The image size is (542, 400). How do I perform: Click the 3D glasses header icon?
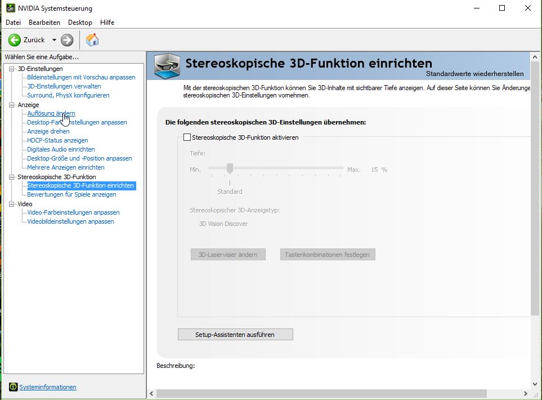(167, 65)
